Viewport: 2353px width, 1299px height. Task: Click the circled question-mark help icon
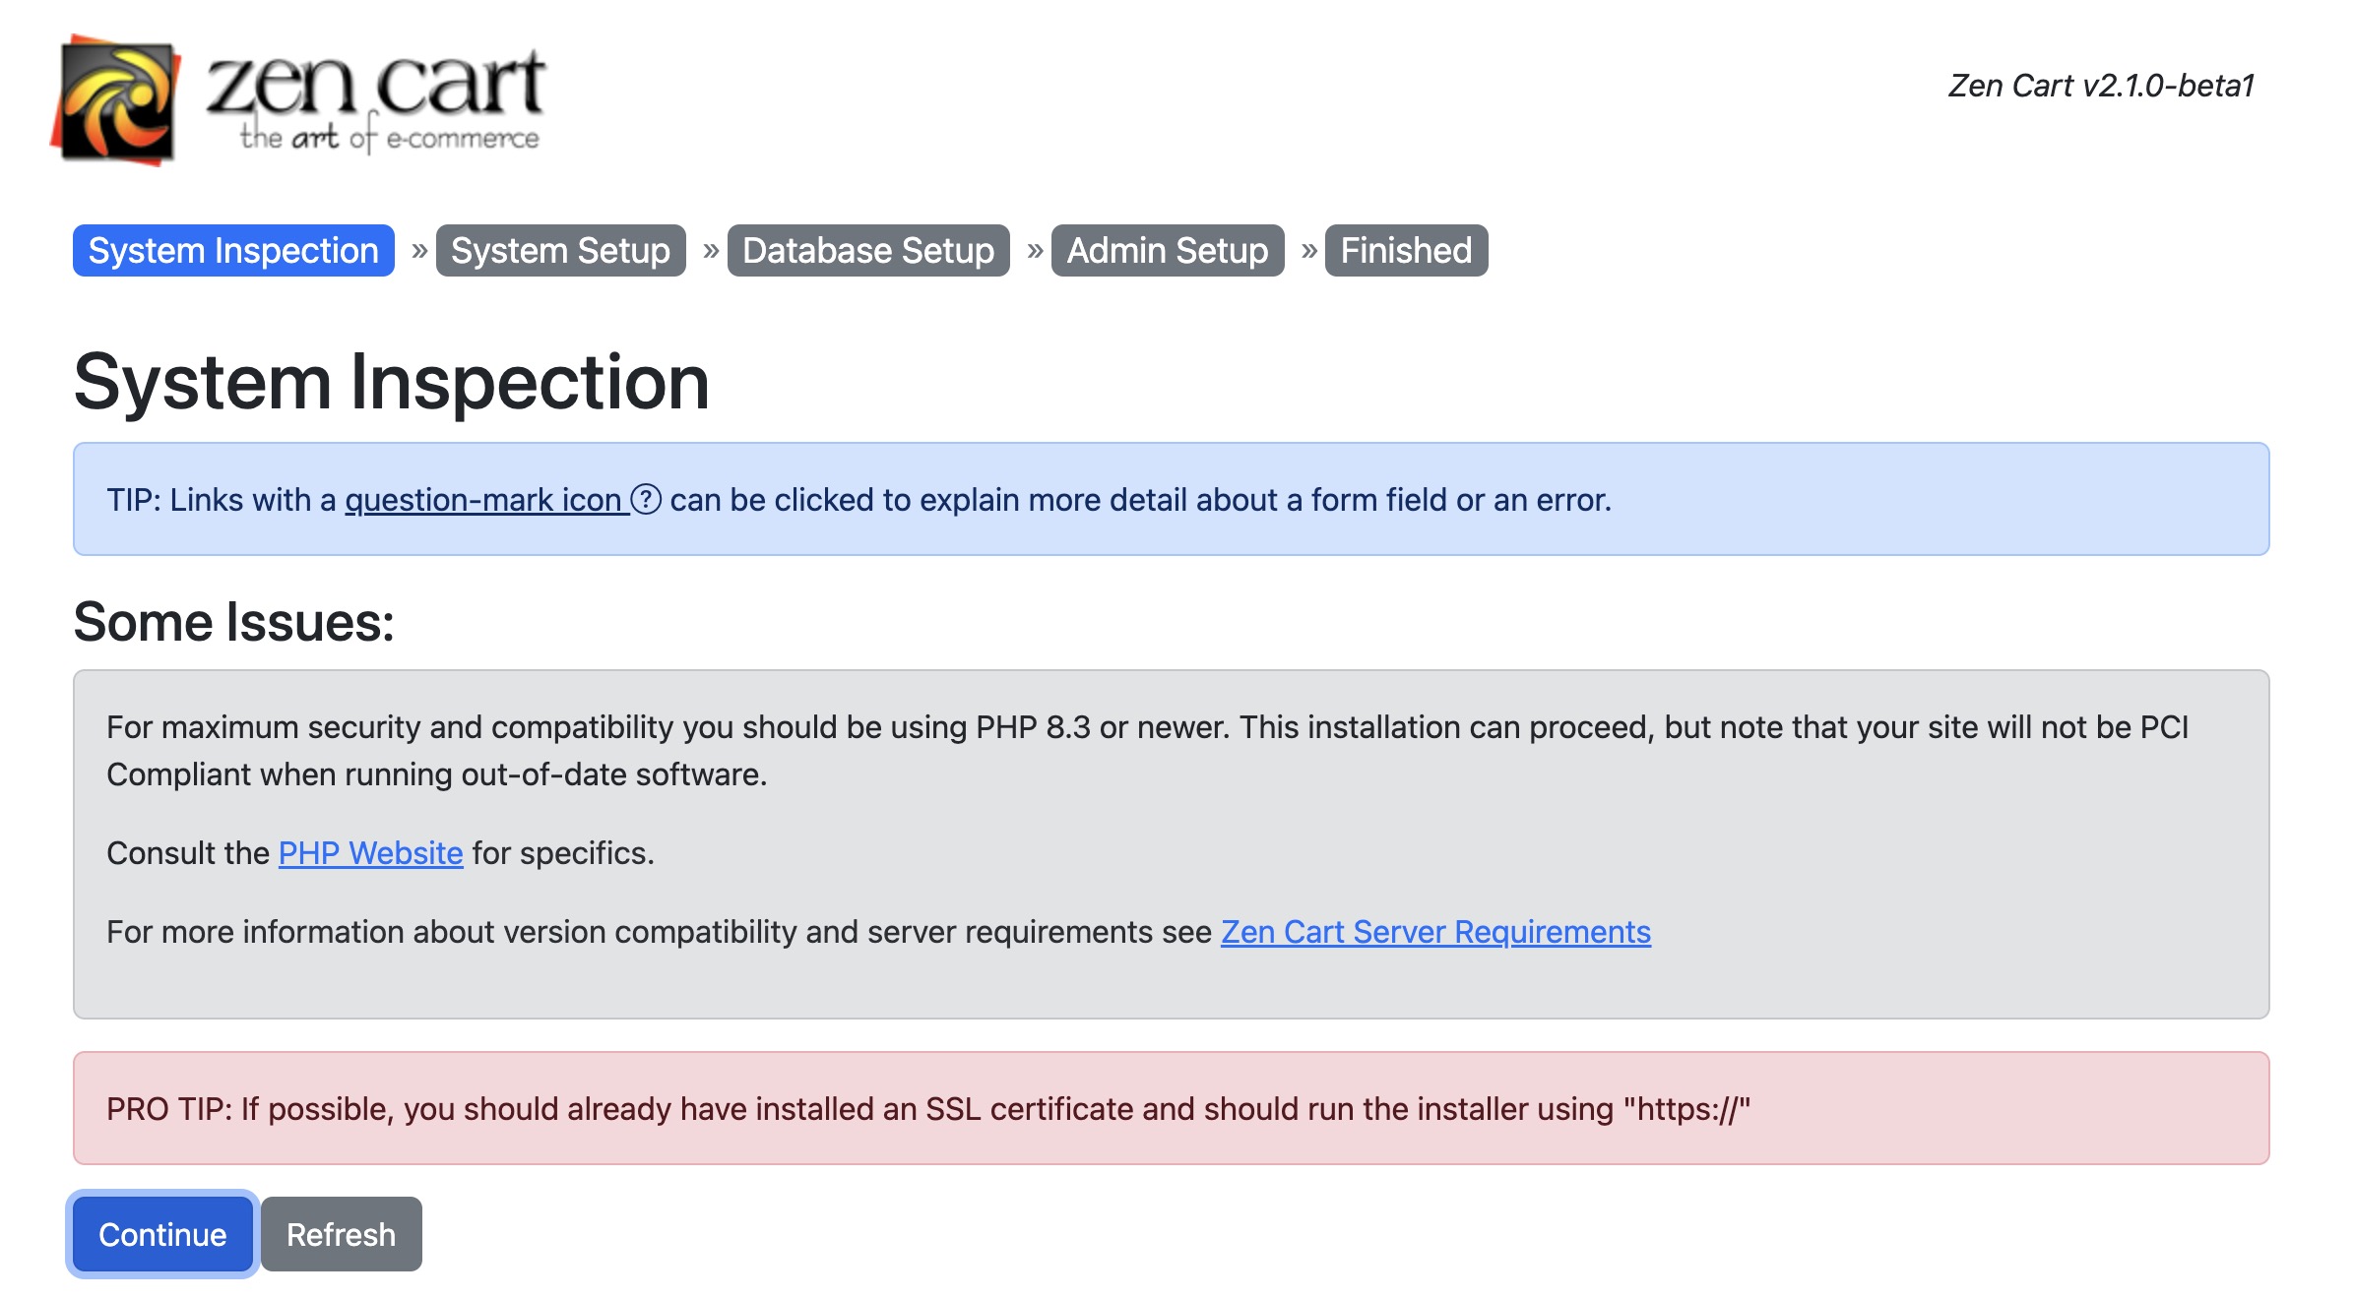pyautogui.click(x=646, y=500)
